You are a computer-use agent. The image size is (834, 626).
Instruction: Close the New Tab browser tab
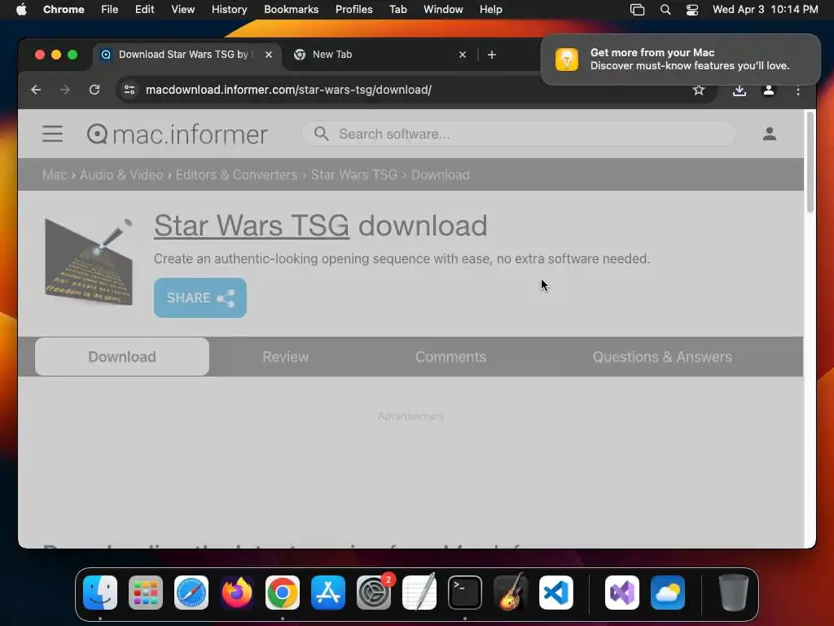pos(463,55)
